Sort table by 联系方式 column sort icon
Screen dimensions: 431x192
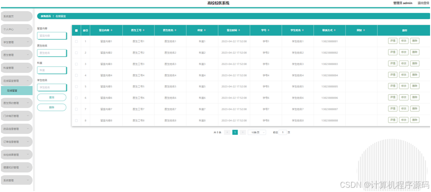click(335, 30)
